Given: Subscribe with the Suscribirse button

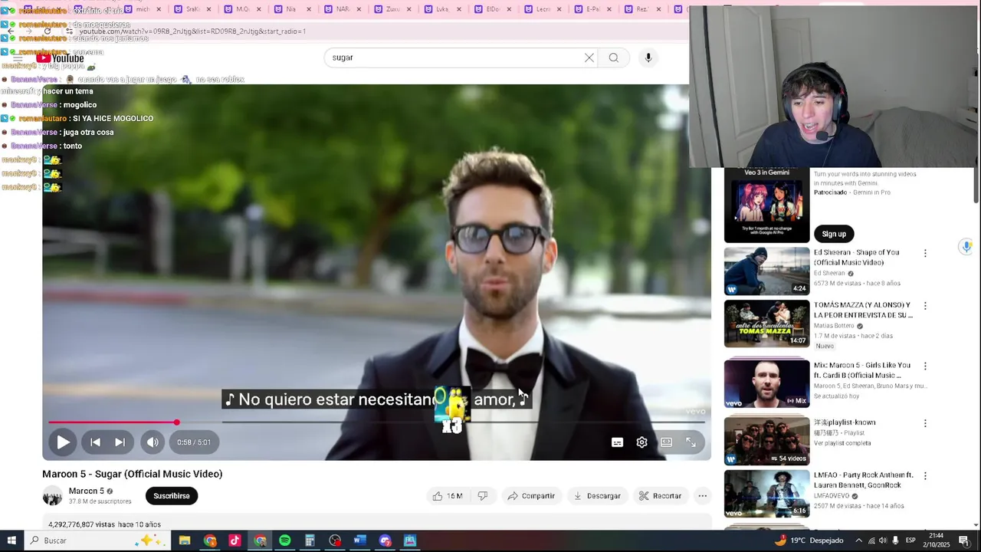Looking at the screenshot, I should 172,496.
